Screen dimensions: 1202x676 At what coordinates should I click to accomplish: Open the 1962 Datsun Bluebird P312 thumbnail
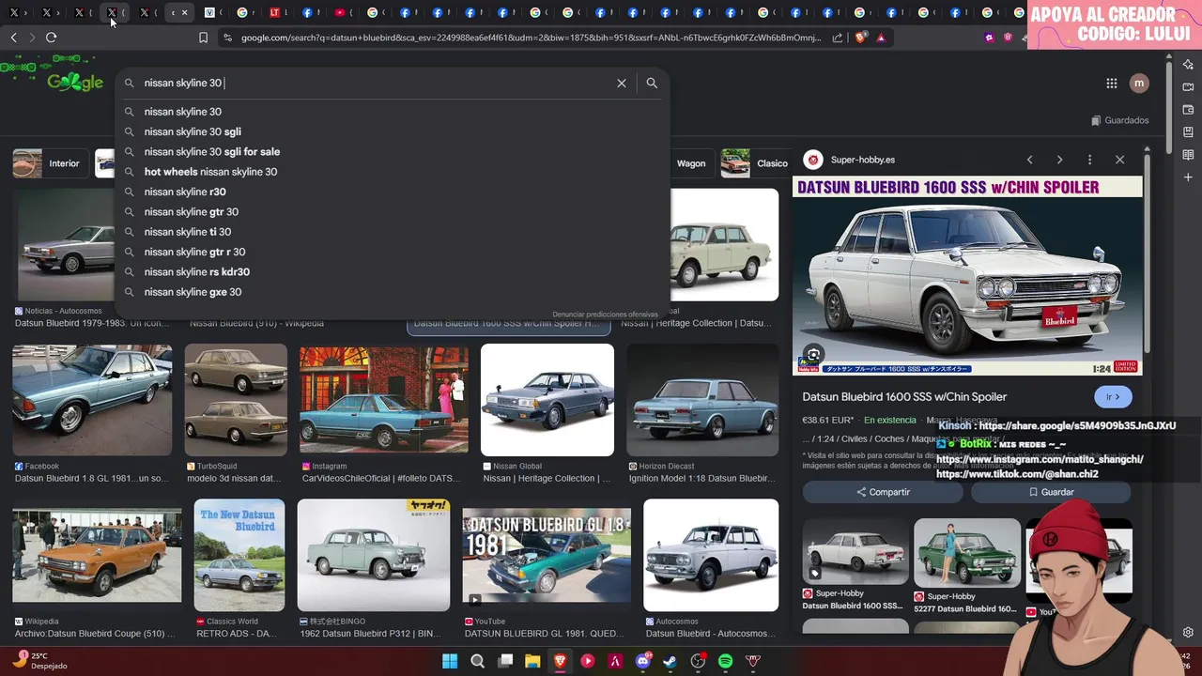pyautogui.click(x=374, y=555)
